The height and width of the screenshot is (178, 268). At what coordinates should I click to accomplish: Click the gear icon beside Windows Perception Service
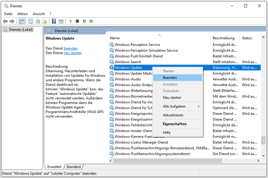(x=111, y=45)
